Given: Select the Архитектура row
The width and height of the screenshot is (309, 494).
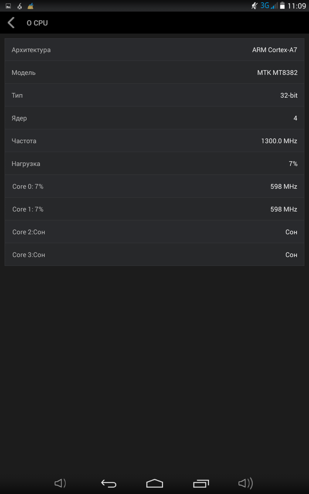Looking at the screenshot, I should [154, 50].
